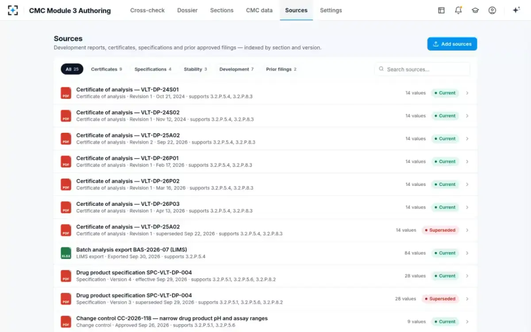The image size is (531, 332).
Task: Expand superseded VLT-DP-25A02 Revision 1 chevron
Action: click(x=467, y=230)
